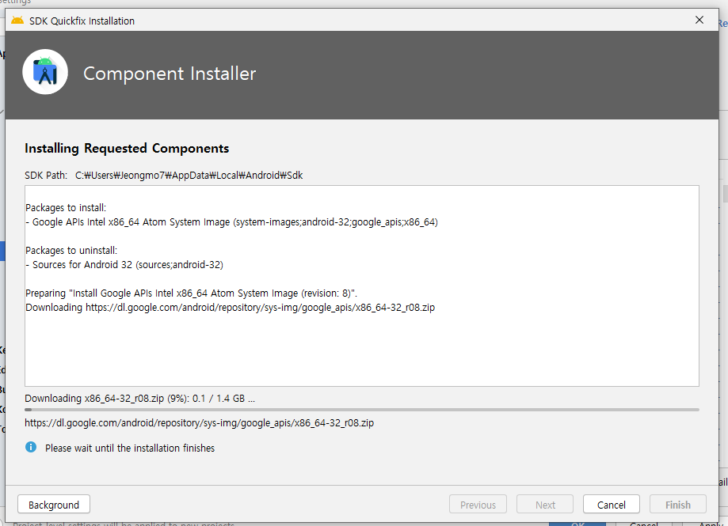Click the blue info icon
728x526 pixels.
[x=31, y=447]
